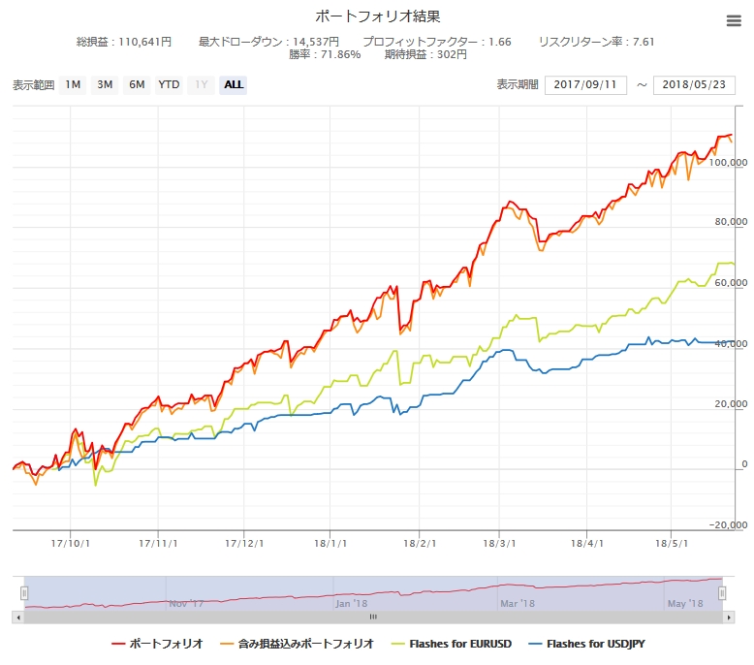Click the -20,000 y-axis label
This screenshot has width=754, height=665.
728,525
